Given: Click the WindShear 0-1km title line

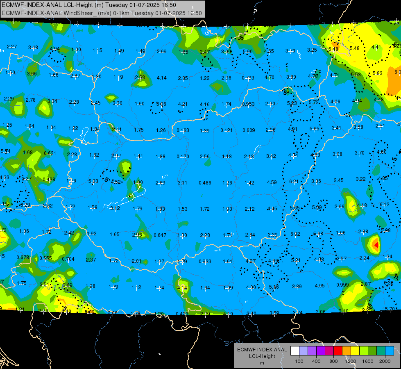Looking at the screenshot, I should tap(102, 13).
